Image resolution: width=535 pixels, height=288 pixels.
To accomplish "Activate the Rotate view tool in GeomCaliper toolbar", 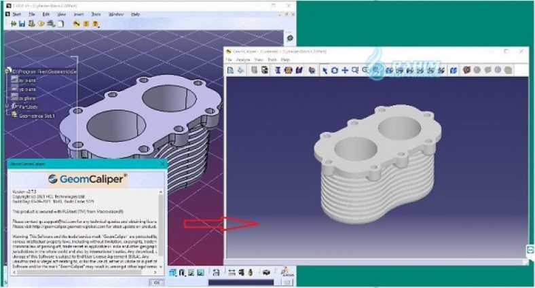I will coord(335,70).
